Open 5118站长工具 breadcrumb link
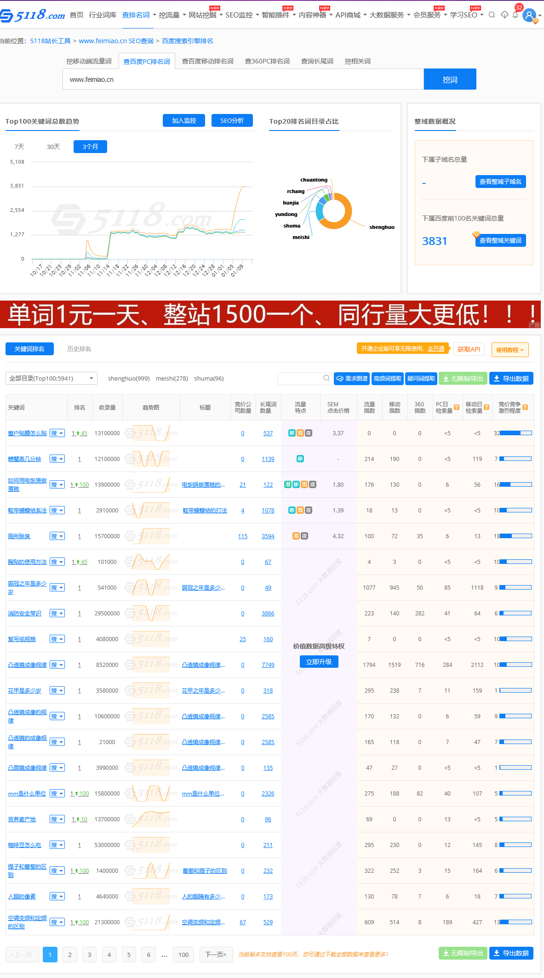 coord(51,41)
